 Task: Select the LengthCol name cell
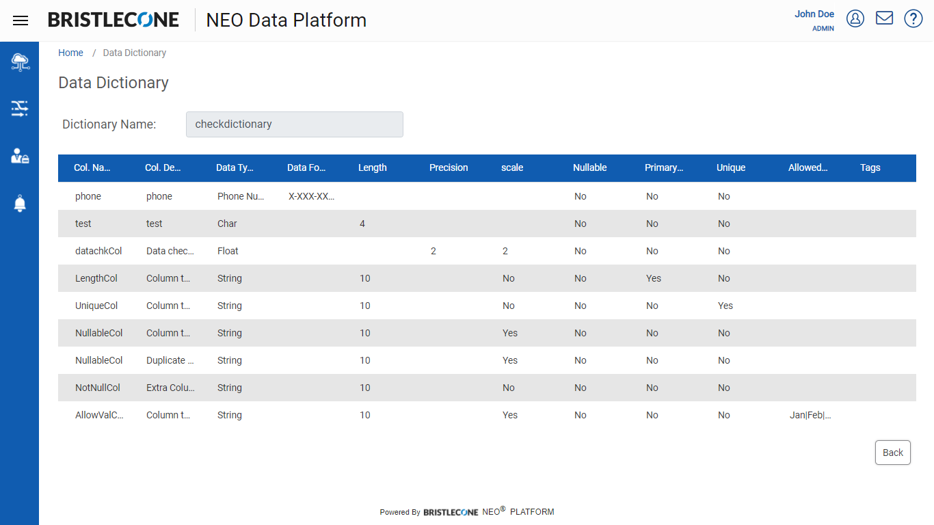tap(96, 278)
